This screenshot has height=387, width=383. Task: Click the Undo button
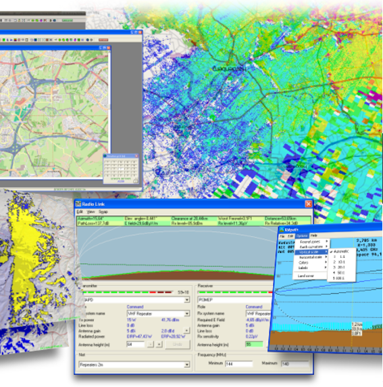click(x=178, y=344)
